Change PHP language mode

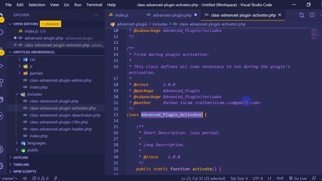280,178
